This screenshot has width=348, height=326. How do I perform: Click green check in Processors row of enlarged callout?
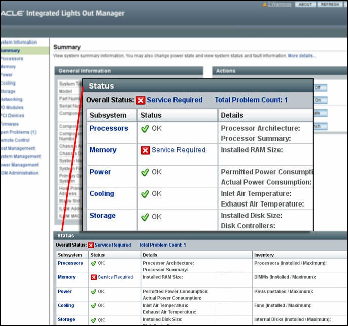pos(145,128)
